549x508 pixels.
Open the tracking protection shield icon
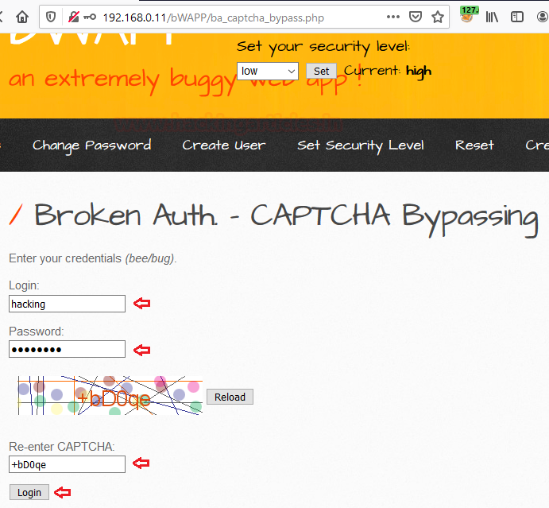pos(51,17)
